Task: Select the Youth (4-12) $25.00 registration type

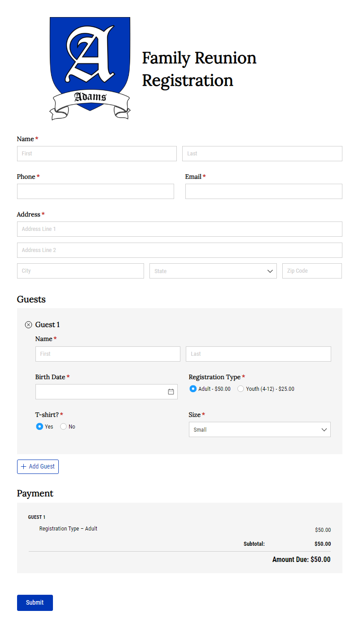Action: 241,389
